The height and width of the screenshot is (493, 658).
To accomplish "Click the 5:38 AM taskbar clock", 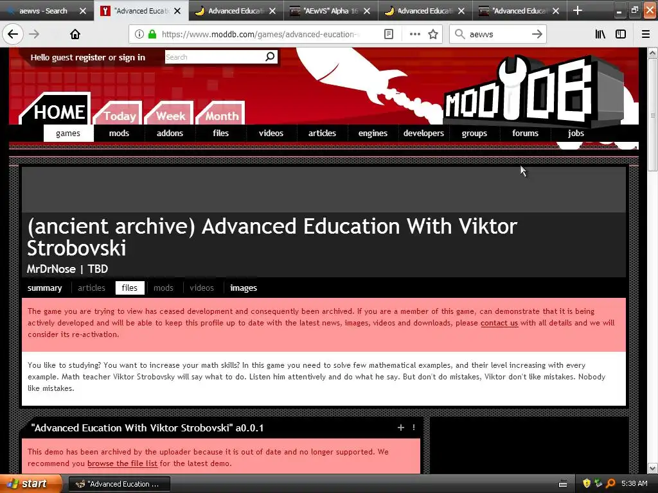I will click(x=634, y=483).
